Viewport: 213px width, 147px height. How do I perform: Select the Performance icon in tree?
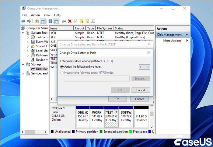[33, 55]
